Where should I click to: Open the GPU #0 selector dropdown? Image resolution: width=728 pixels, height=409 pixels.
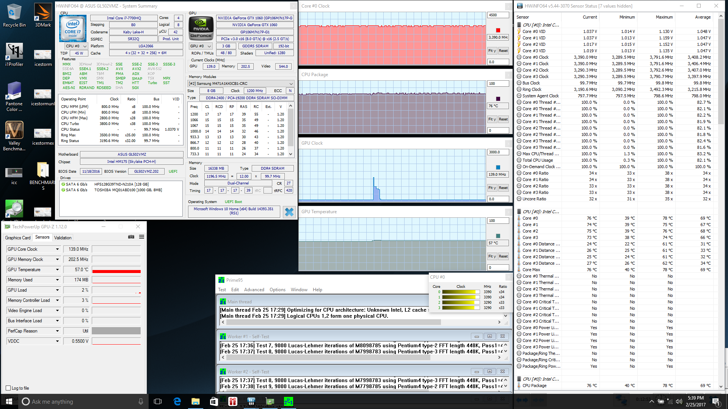pyautogui.click(x=200, y=46)
